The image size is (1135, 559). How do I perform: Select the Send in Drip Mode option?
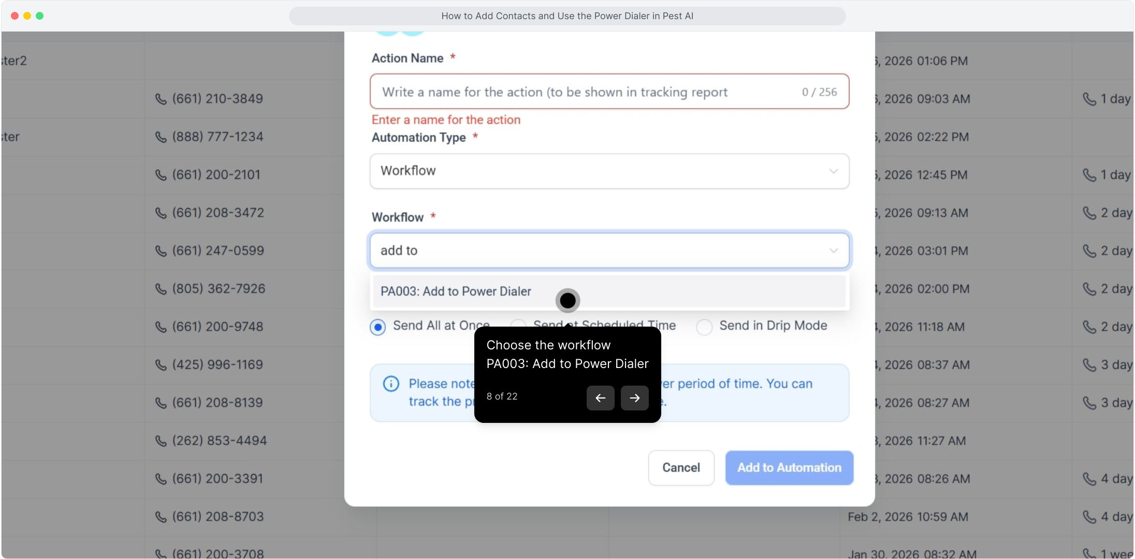pyautogui.click(x=704, y=327)
